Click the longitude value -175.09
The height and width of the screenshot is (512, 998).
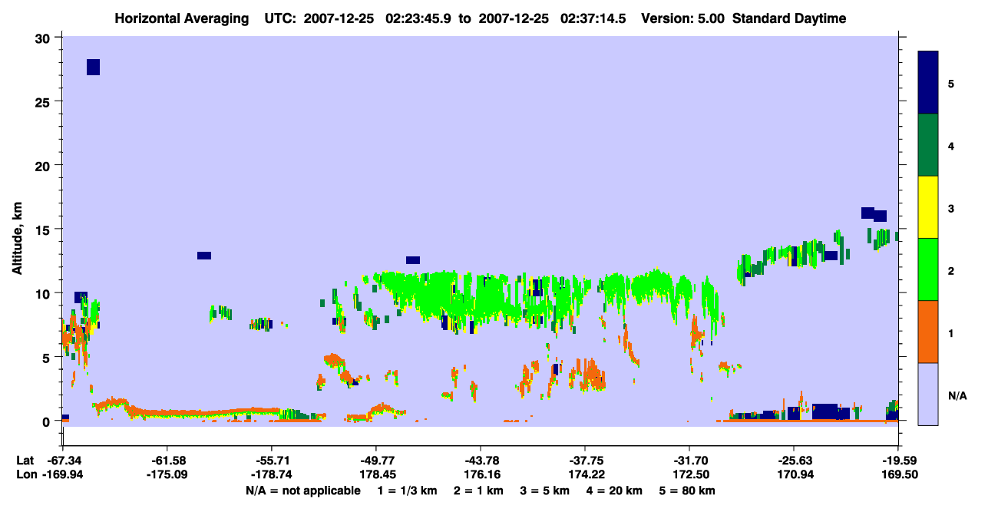(x=167, y=474)
